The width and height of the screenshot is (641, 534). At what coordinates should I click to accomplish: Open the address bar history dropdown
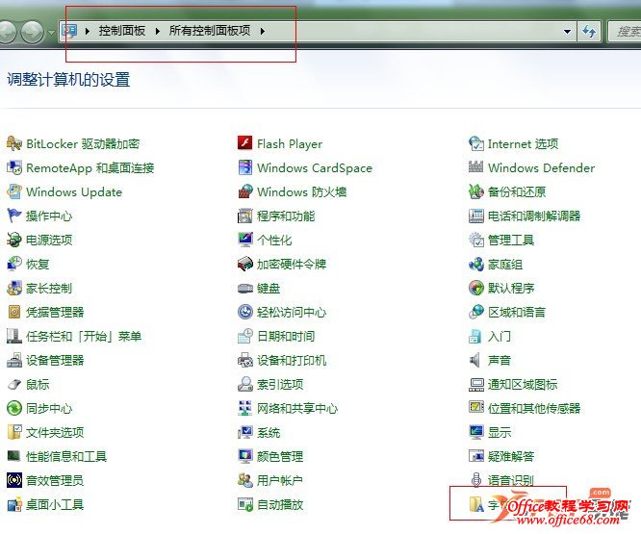[567, 31]
